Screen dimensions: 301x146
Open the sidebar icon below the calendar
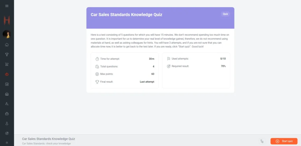click(x=7, y=94)
